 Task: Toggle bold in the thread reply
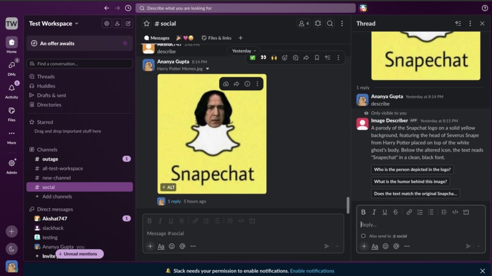click(x=363, y=212)
